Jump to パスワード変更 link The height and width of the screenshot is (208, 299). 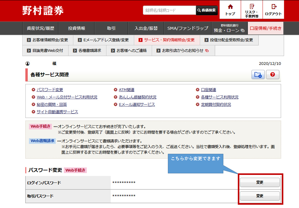(x=50, y=90)
